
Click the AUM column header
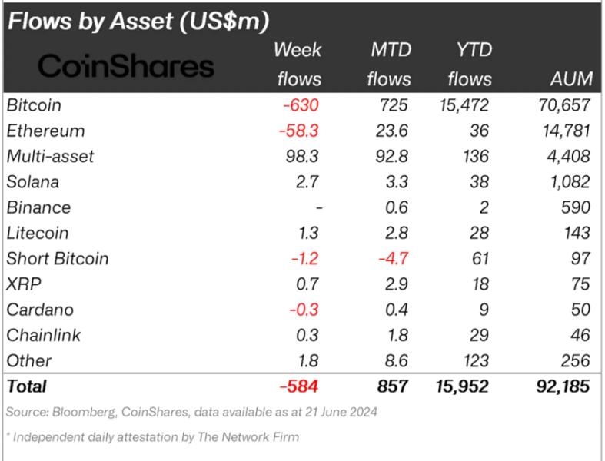(x=571, y=78)
